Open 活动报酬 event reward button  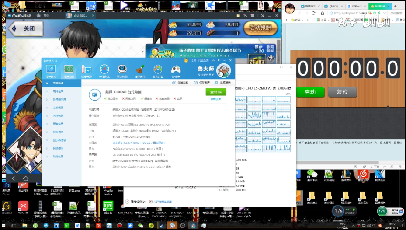pos(260,28)
